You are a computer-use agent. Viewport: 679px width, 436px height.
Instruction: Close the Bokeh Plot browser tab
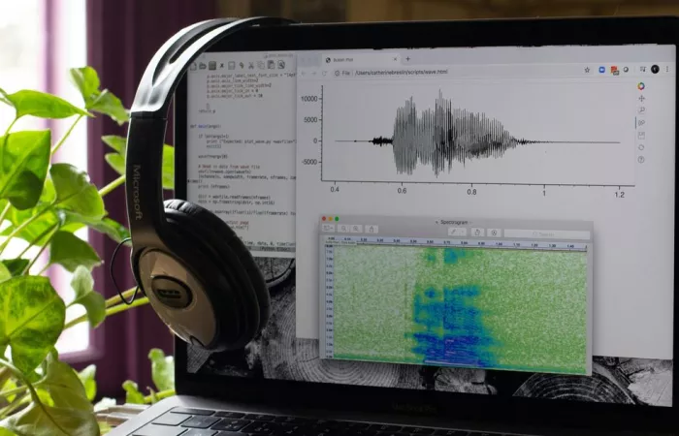point(396,59)
